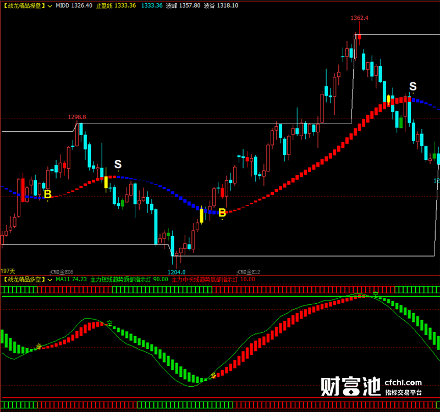The image size is (440, 412).
Task: Click the 止盈线 1333.36 value
Action: (116, 5)
